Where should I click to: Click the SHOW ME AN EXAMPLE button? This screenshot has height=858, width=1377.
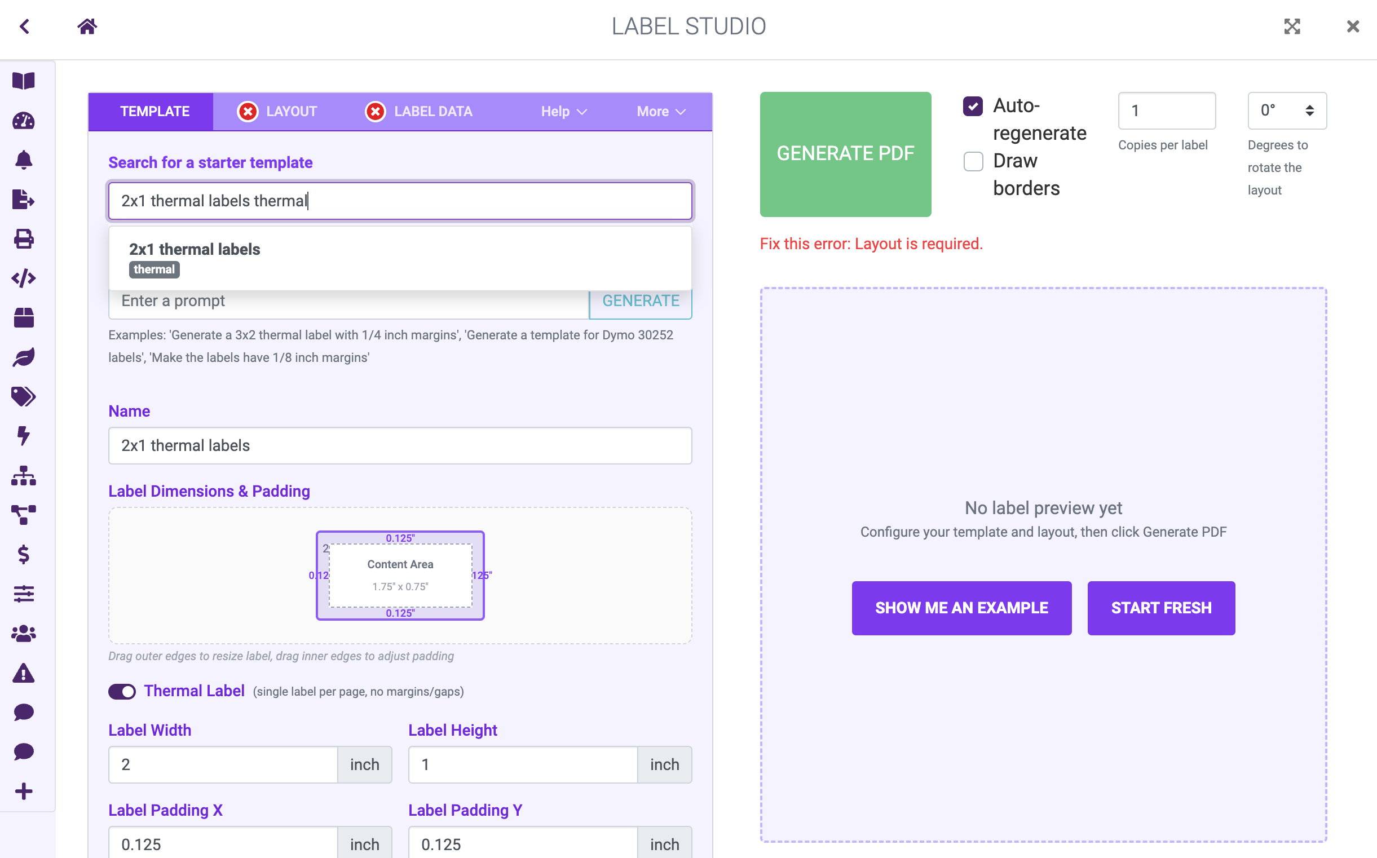(961, 607)
